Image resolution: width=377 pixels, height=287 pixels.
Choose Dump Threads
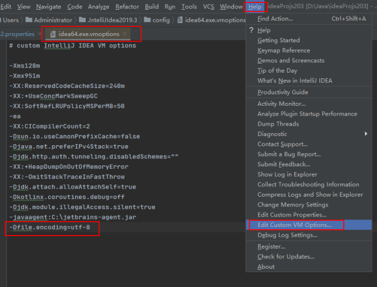click(x=309, y=124)
